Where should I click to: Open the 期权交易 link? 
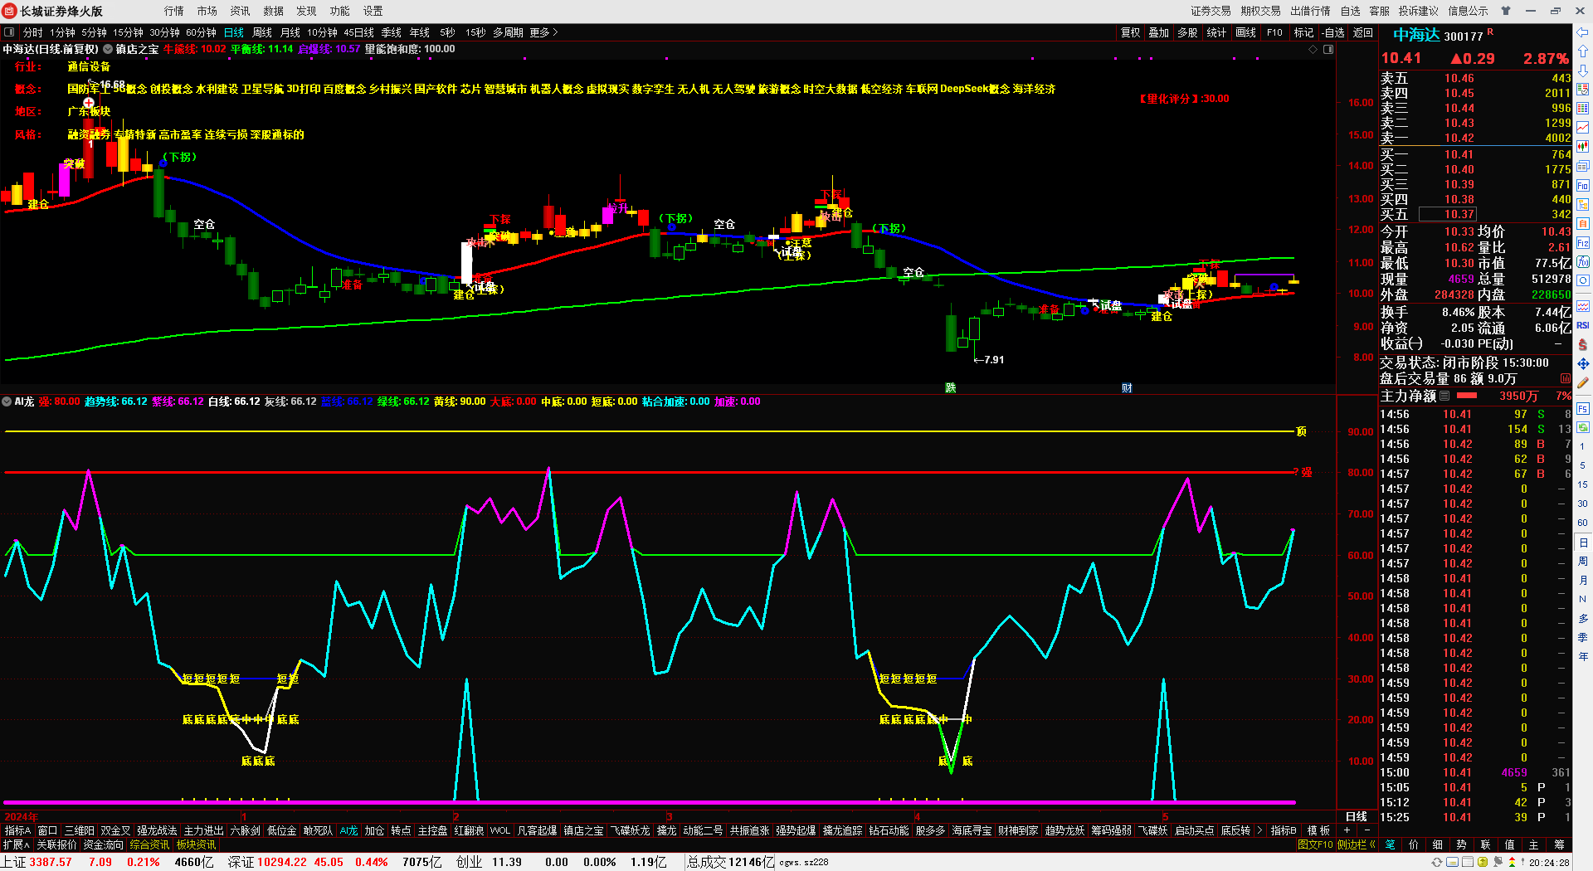pyautogui.click(x=1261, y=11)
